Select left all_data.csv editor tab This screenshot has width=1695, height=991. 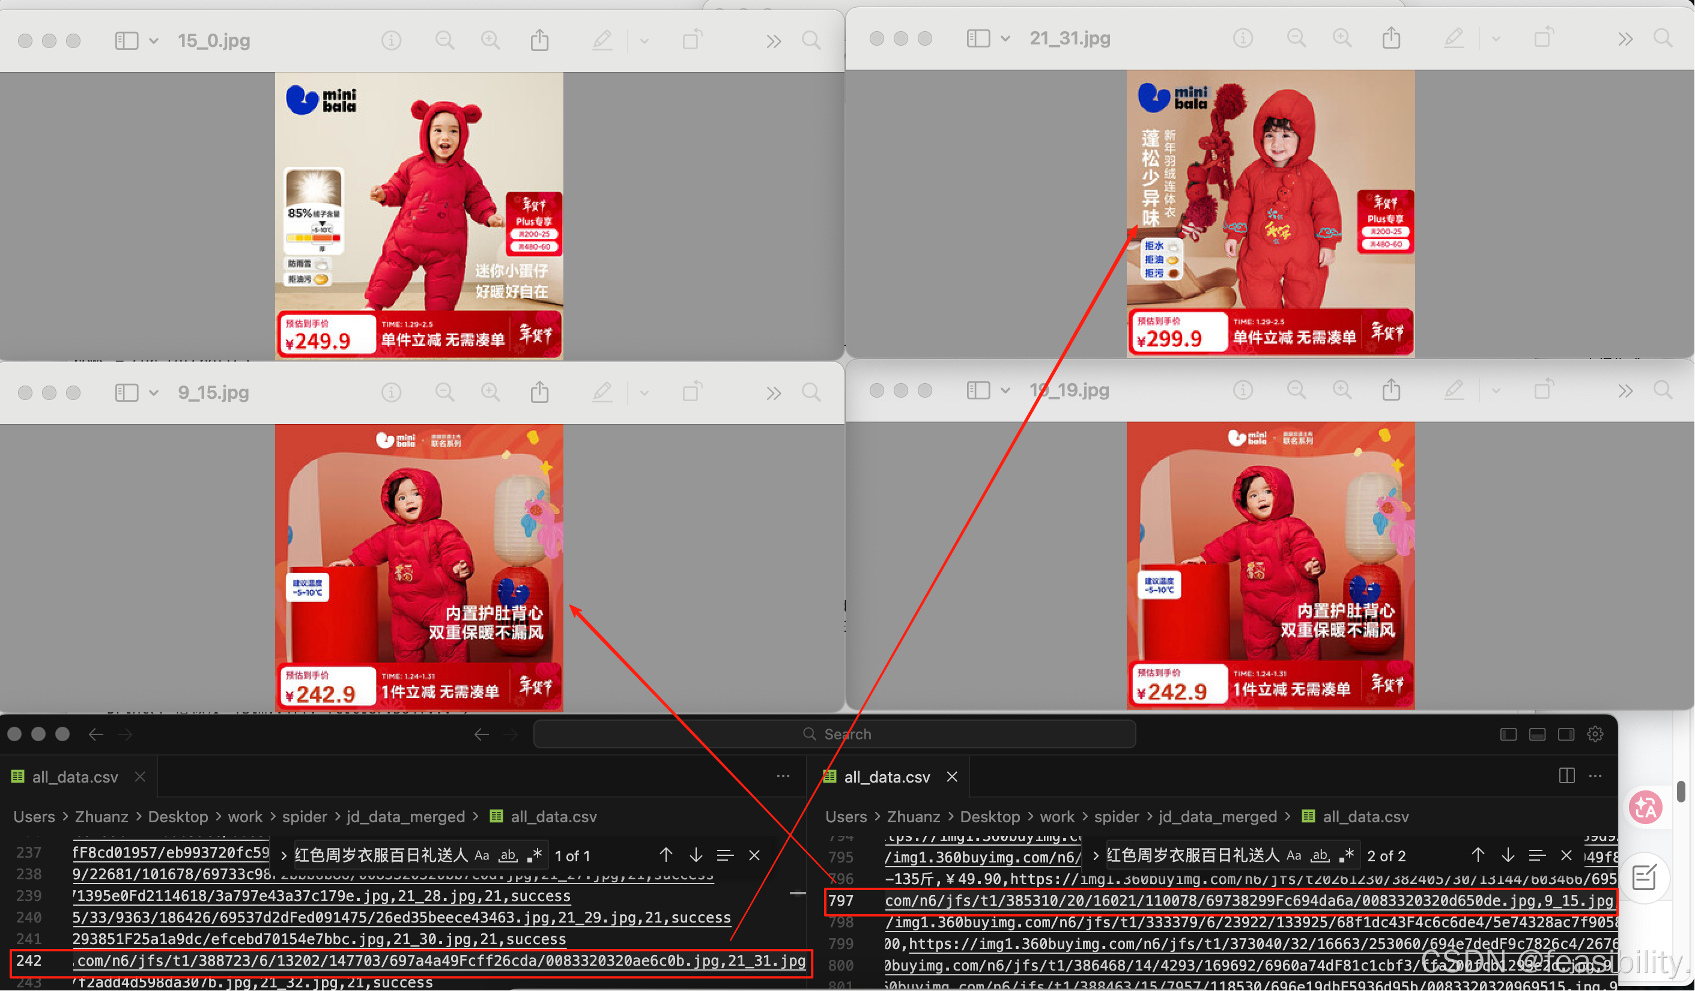[74, 777]
